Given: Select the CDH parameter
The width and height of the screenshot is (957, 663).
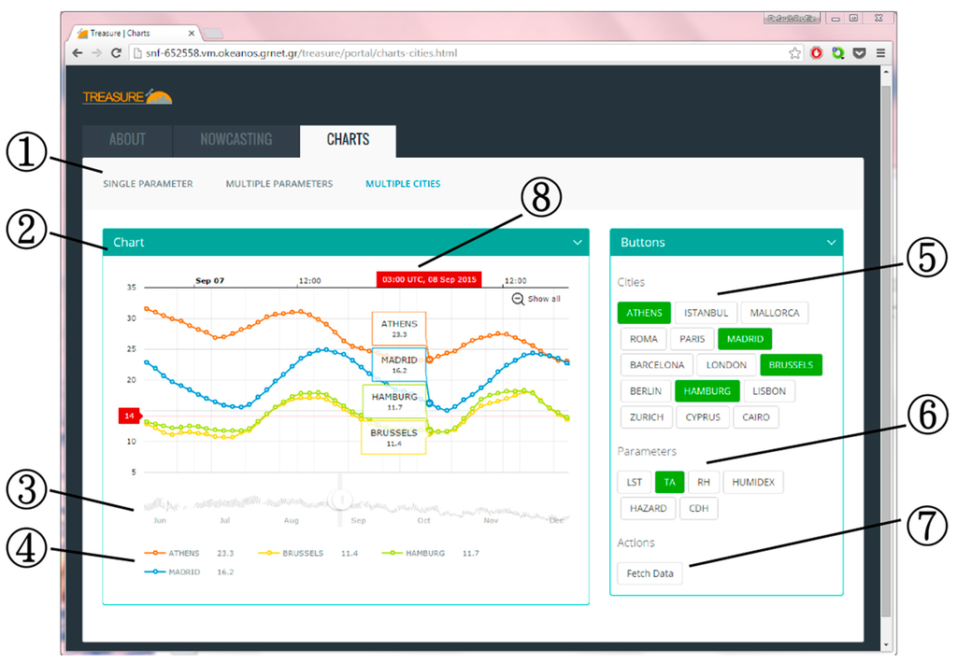Looking at the screenshot, I should point(699,509).
